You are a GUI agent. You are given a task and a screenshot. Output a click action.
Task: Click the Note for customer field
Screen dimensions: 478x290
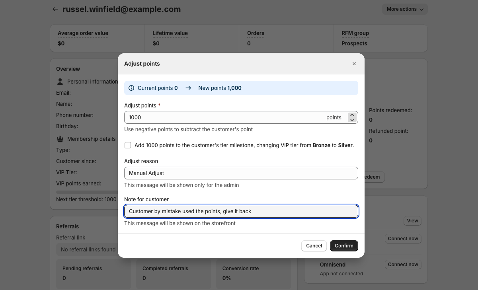coord(241,211)
